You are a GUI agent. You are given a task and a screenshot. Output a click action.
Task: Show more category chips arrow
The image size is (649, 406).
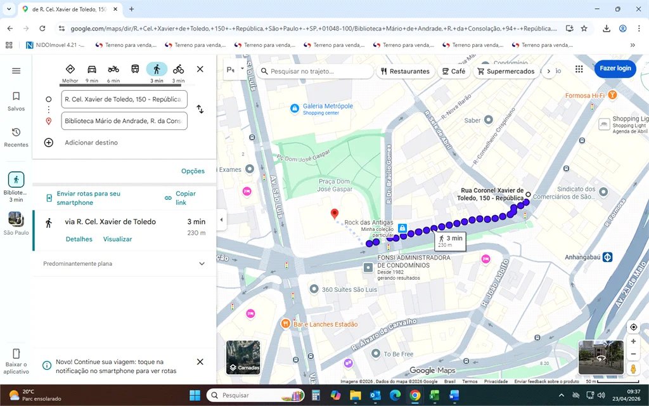[x=549, y=71]
